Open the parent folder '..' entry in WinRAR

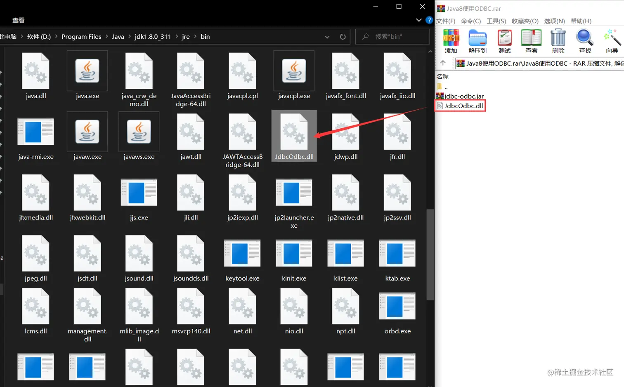pos(442,87)
